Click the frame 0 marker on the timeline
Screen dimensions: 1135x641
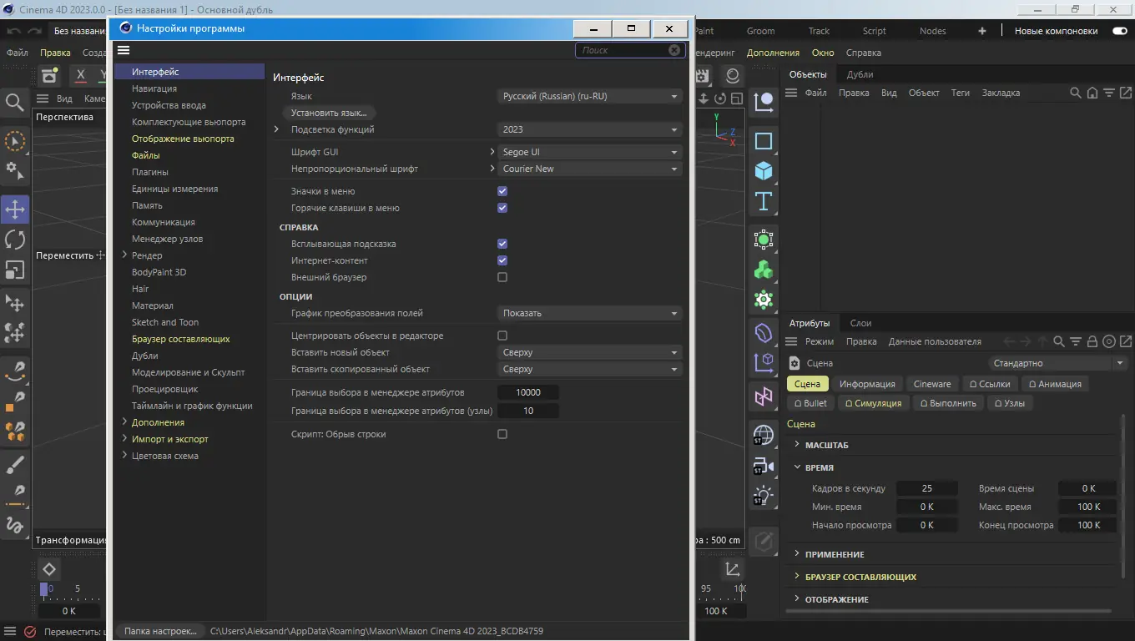pyautogui.click(x=44, y=588)
